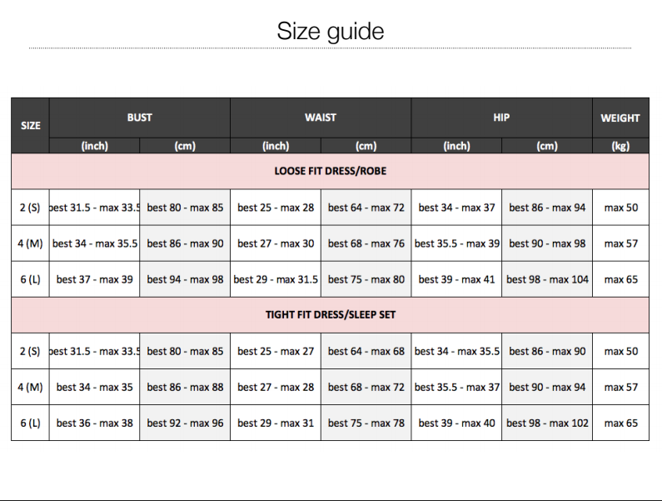Click the HIP column header

point(501,118)
